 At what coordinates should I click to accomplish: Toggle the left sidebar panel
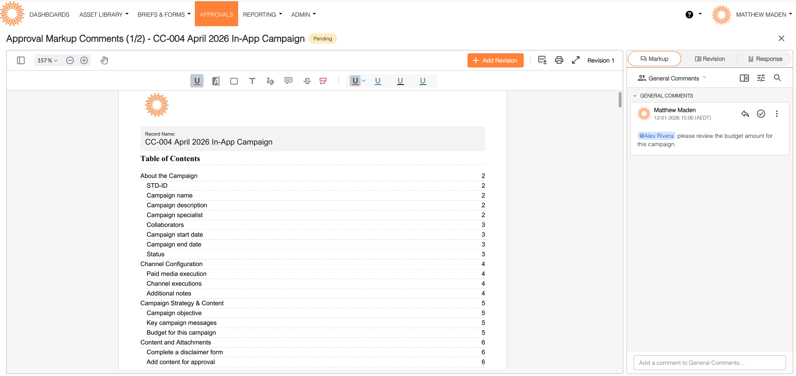[x=21, y=60]
